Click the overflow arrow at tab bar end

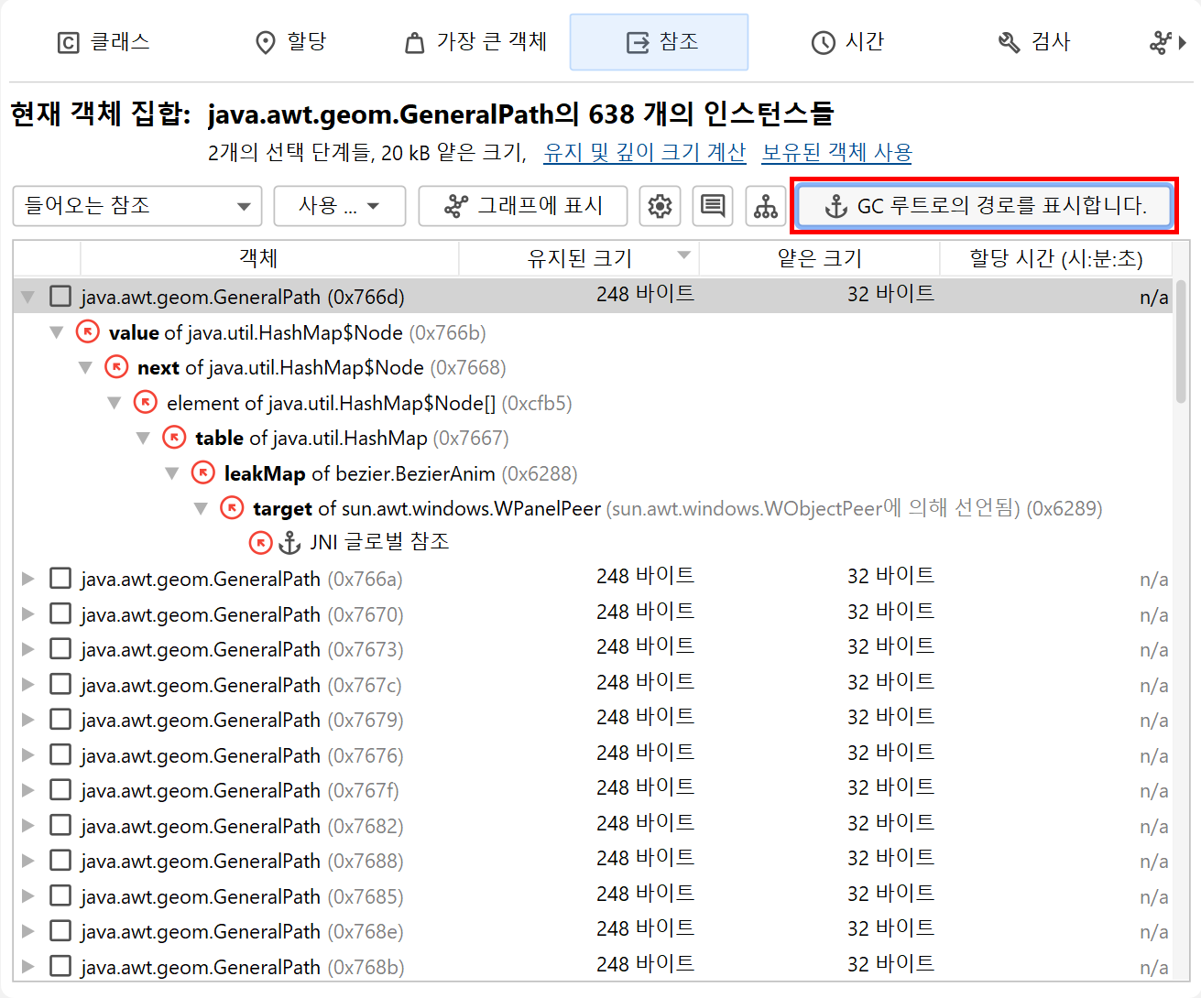(x=1182, y=42)
